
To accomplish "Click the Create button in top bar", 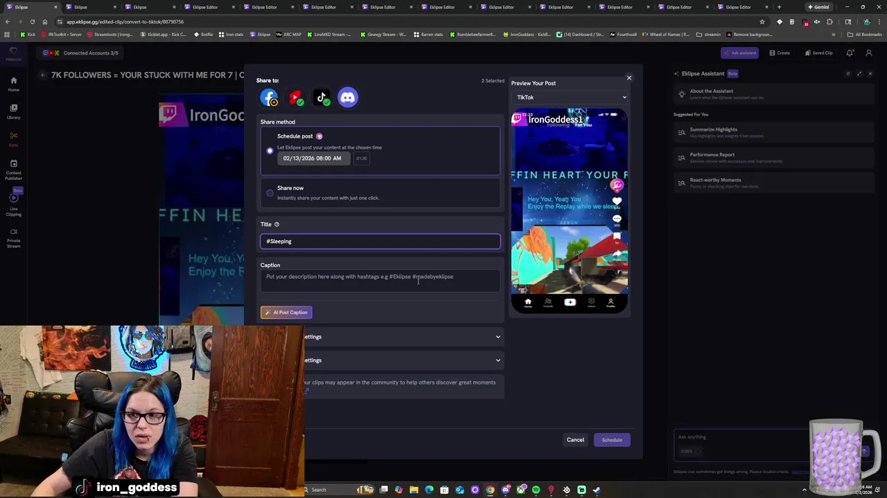I will coord(780,53).
